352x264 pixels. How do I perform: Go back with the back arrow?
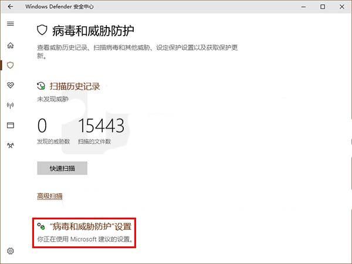point(11,6)
